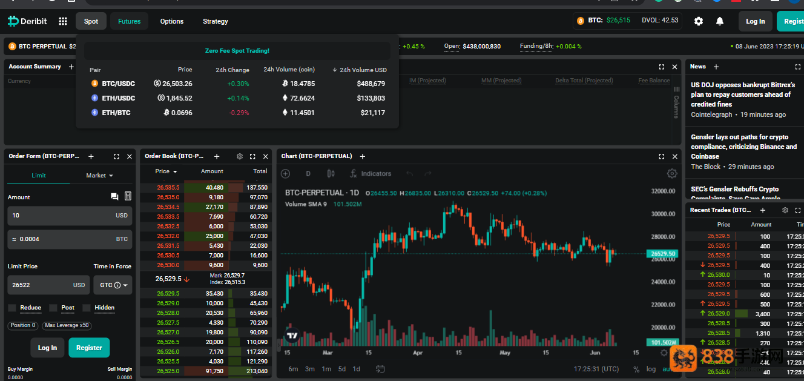The width and height of the screenshot is (804, 381).
Task: Open Recent Trades settings gear
Action: 785,210
